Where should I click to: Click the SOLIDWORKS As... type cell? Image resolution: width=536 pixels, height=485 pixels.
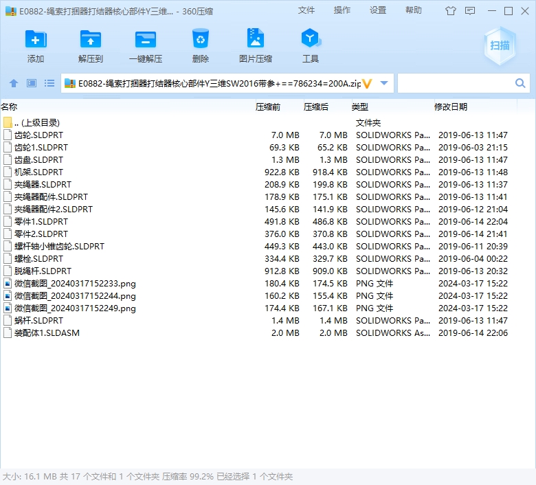tap(393, 332)
